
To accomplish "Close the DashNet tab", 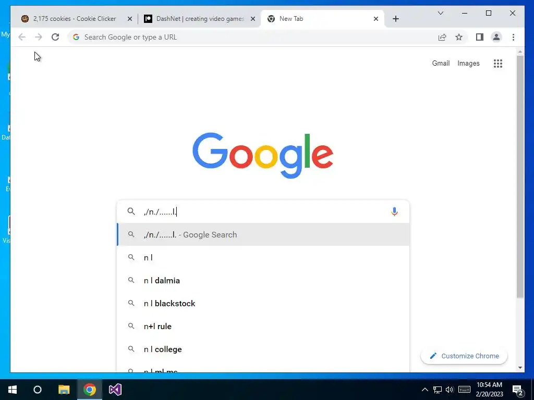I will 253,19.
